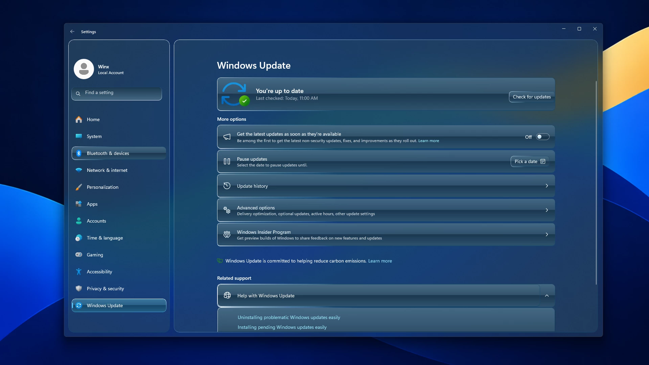Click the Windows Insider Program icon
649x365 pixels.
[x=227, y=234]
